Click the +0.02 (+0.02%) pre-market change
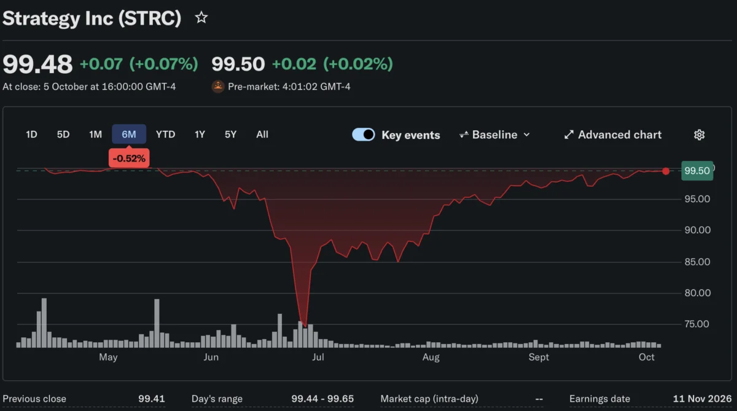Viewport: 737px width, 411px height. pos(332,64)
